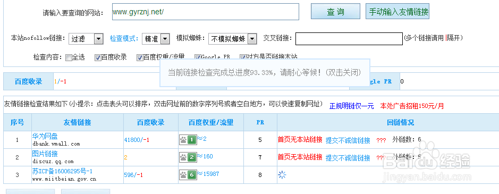This screenshot has width=499, height=194.
Task: Click row number 1 to copy URL
Action: point(17,140)
